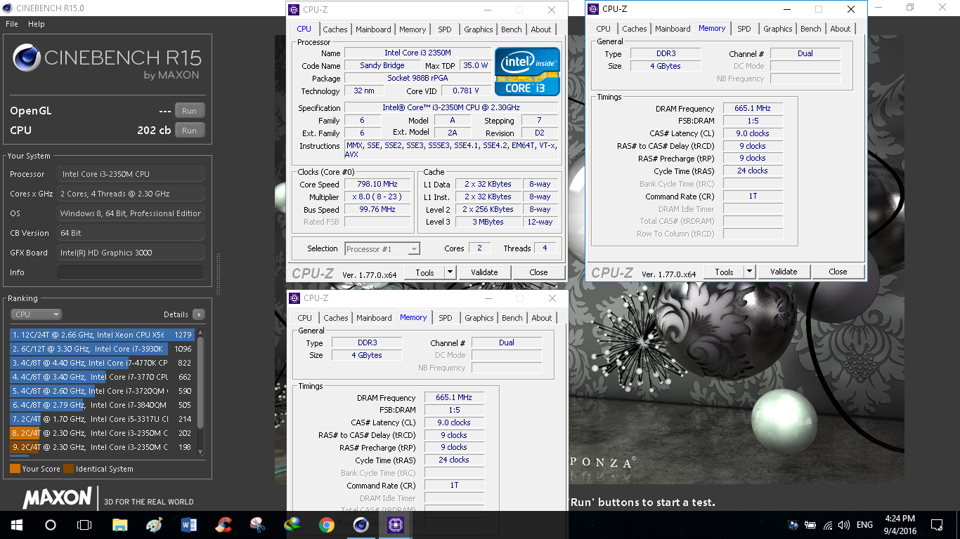Open Snipping Tool from the taskbar
This screenshot has width=960, height=539.
258,525
